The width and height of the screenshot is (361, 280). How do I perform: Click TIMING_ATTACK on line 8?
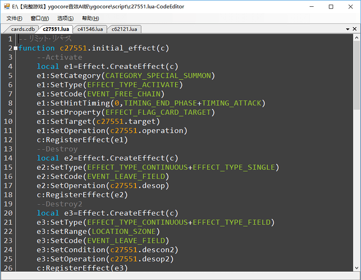pos(231,103)
